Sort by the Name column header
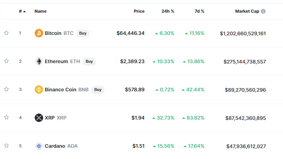Image resolution: width=283 pixels, height=159 pixels. 40,11
